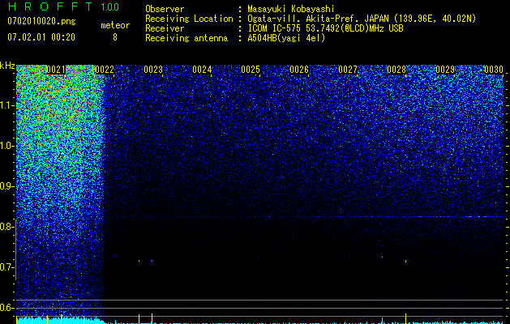The width and height of the screenshot is (510, 324).
Task: Select the A504HB(yagi 4el) antenna value
Action: [286, 38]
